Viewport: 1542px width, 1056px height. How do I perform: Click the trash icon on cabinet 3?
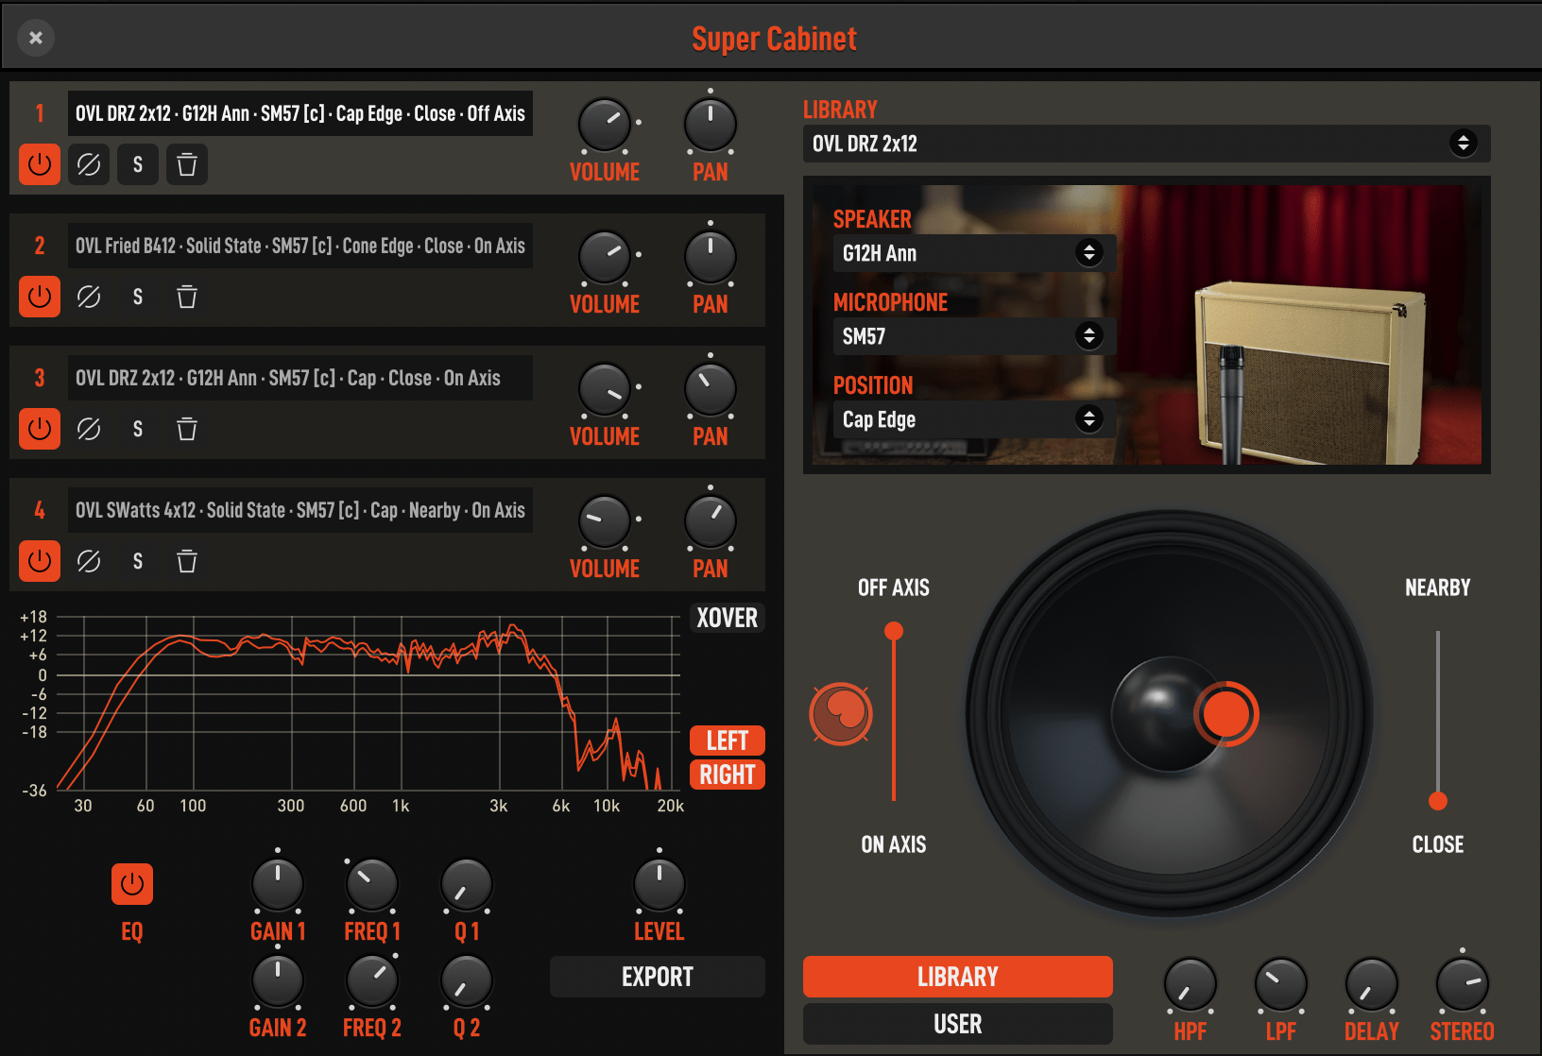[x=186, y=429]
